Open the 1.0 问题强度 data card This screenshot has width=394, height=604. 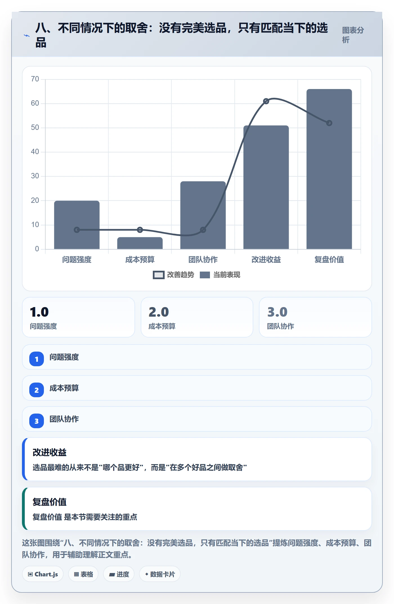tap(79, 317)
